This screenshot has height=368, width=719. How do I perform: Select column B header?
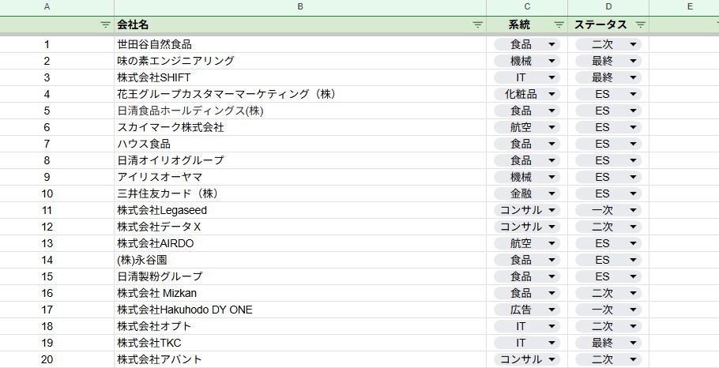tap(300, 7)
